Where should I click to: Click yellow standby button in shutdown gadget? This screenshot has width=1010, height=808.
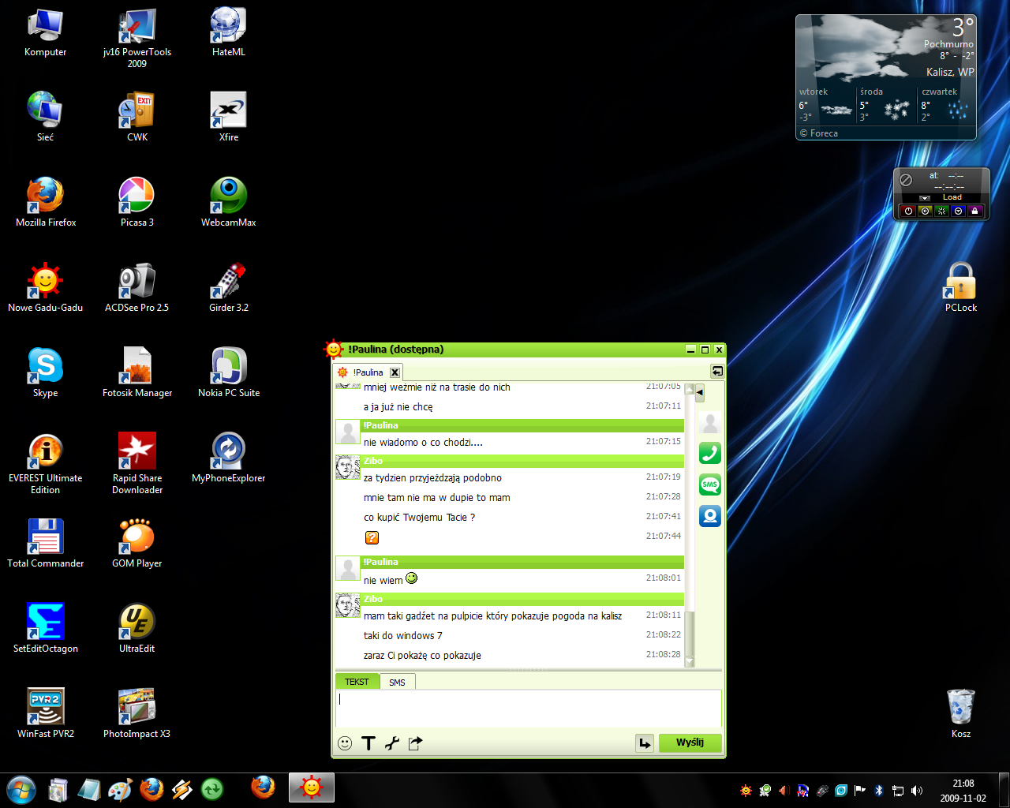tap(925, 211)
